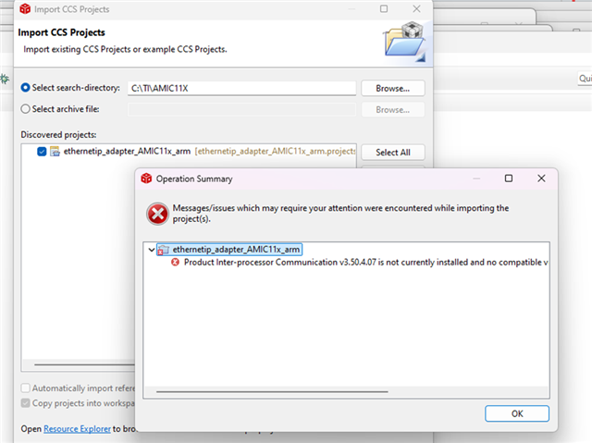Select ethernetip_adapter_AMIC11x_arm in Discovered projects list
Screen dimensions: 592x443
point(127,152)
